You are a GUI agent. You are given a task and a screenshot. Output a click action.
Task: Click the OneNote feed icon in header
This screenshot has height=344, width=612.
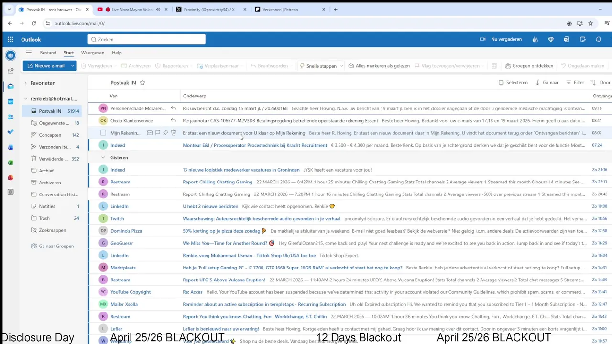tap(567, 39)
